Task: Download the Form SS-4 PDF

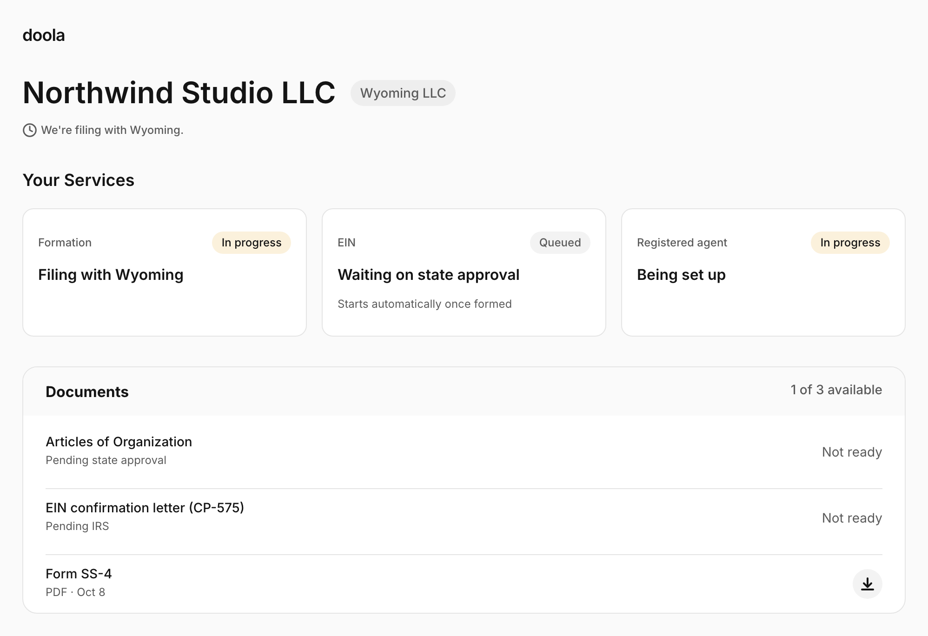Action: pos(867,584)
